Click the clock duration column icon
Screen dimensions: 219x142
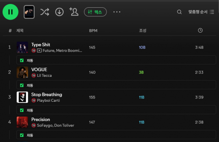click(x=200, y=30)
